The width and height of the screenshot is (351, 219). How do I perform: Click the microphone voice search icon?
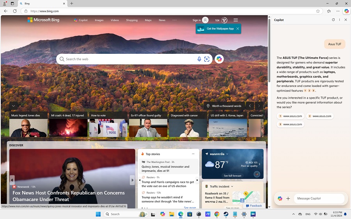click(x=199, y=59)
